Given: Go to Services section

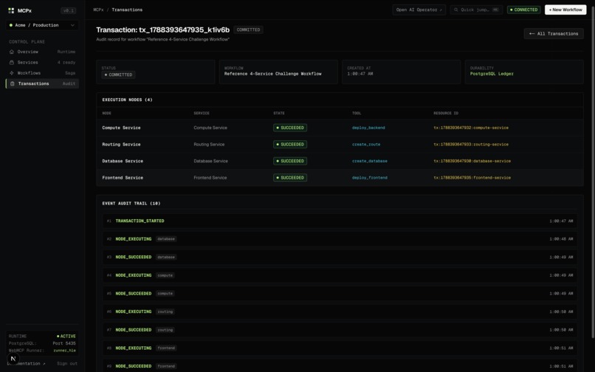Looking at the screenshot, I should pos(42,62).
